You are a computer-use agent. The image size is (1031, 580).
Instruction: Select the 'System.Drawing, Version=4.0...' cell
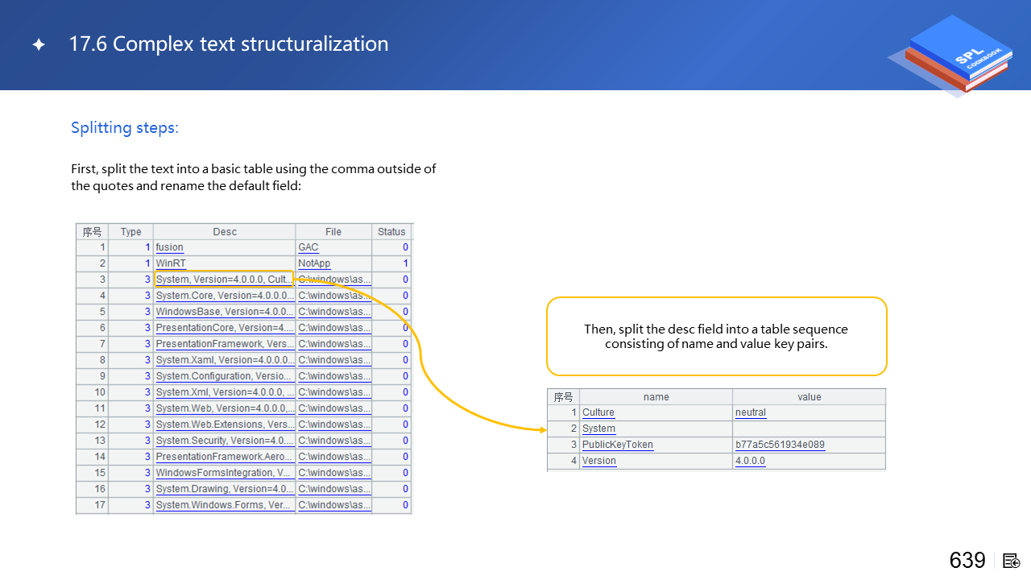click(223, 489)
